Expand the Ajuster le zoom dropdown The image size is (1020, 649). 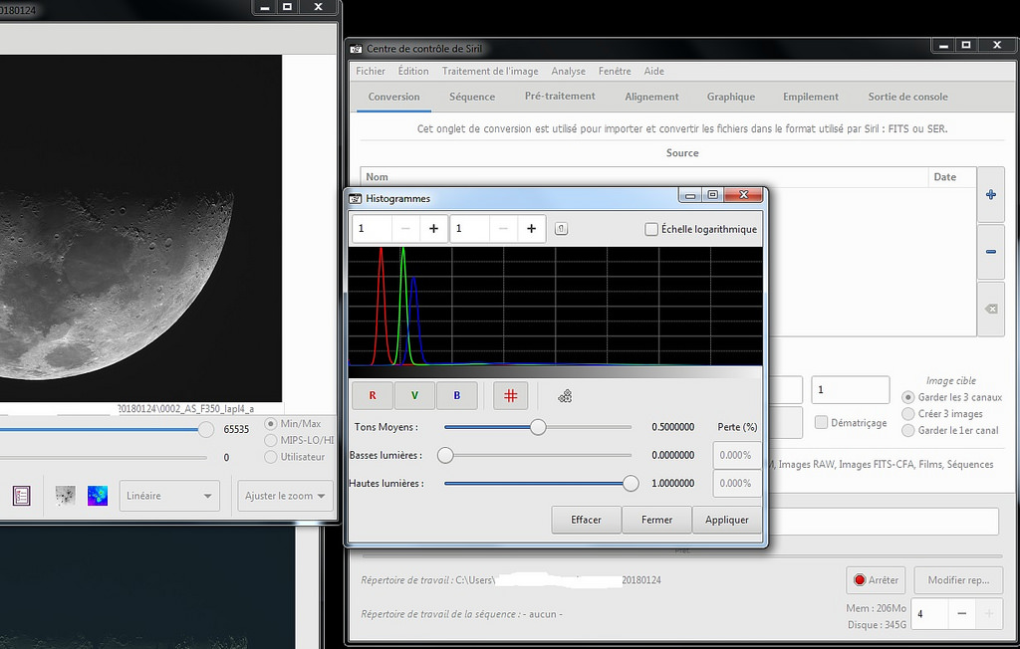tap(284, 496)
